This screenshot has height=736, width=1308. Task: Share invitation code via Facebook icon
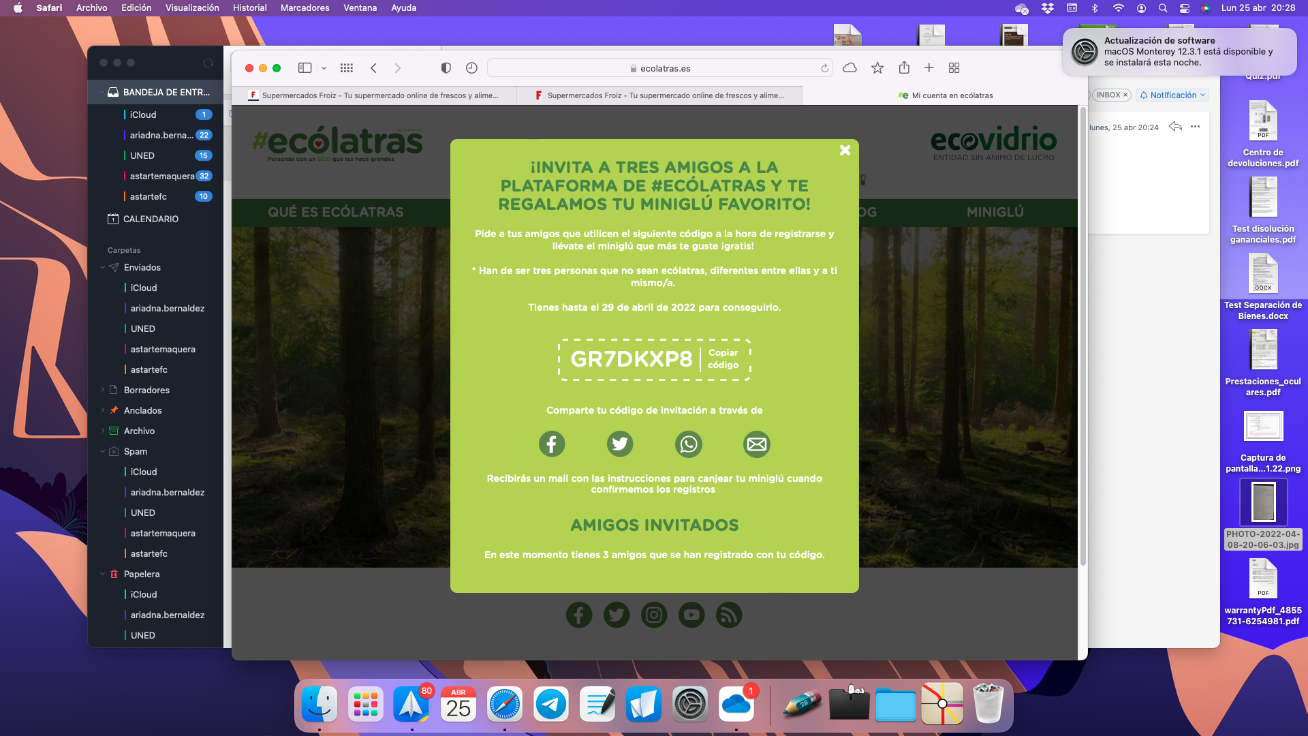point(552,444)
